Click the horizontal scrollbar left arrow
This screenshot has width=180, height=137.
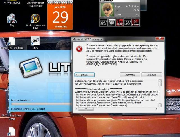coord(76,109)
